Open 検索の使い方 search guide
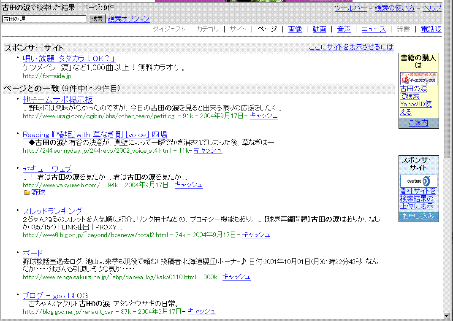Screen dimensions: 453x321 point(395,8)
